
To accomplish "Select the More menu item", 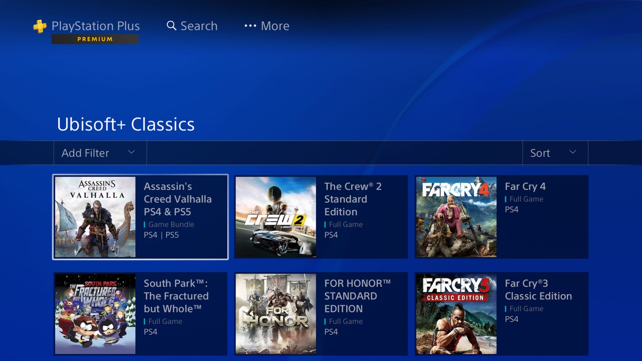I will [267, 26].
